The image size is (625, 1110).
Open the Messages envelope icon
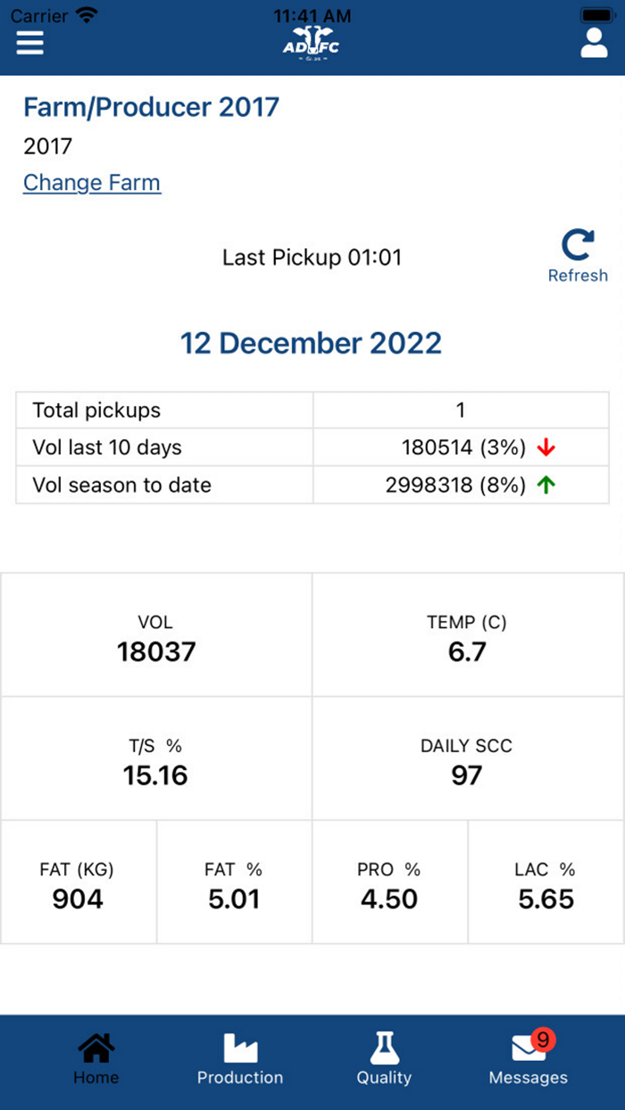pyautogui.click(x=527, y=1051)
